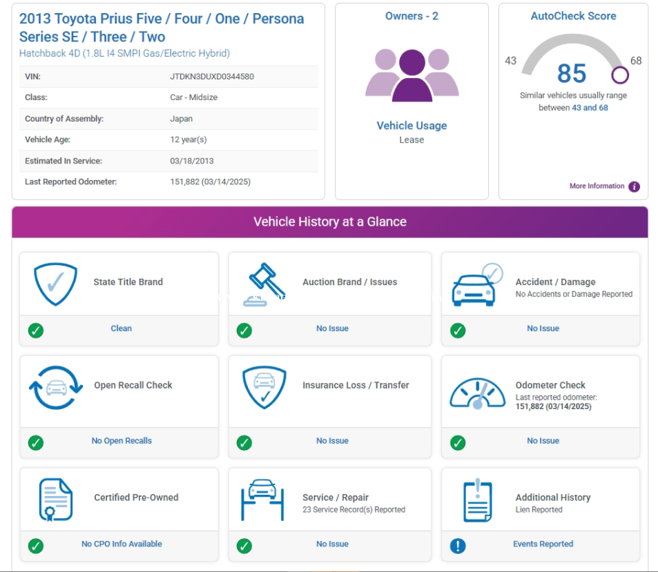
Task: Click the 85 AutoCheck score value
Action: [x=572, y=73]
